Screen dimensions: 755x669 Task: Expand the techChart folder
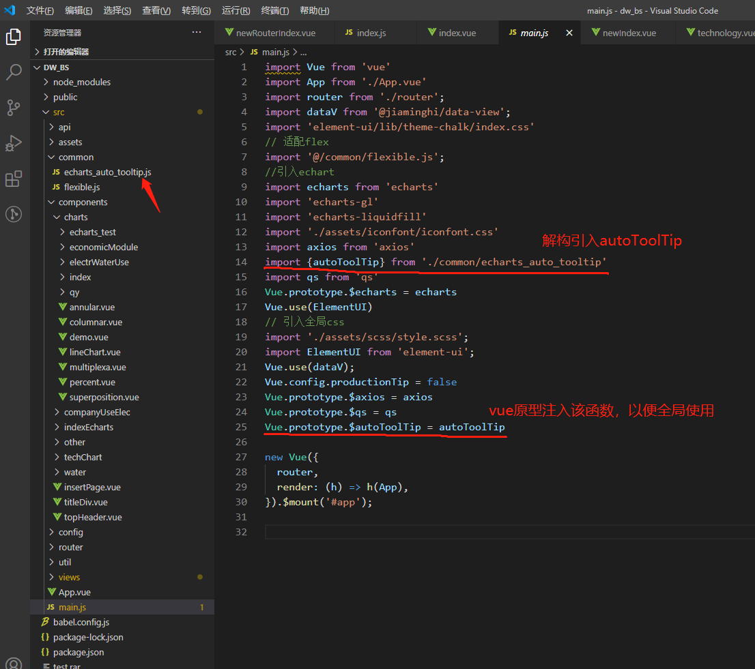tap(122, 457)
